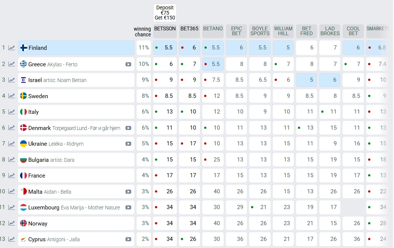
Task: Select the BETSSON bookmaker column header
Action: (165, 29)
